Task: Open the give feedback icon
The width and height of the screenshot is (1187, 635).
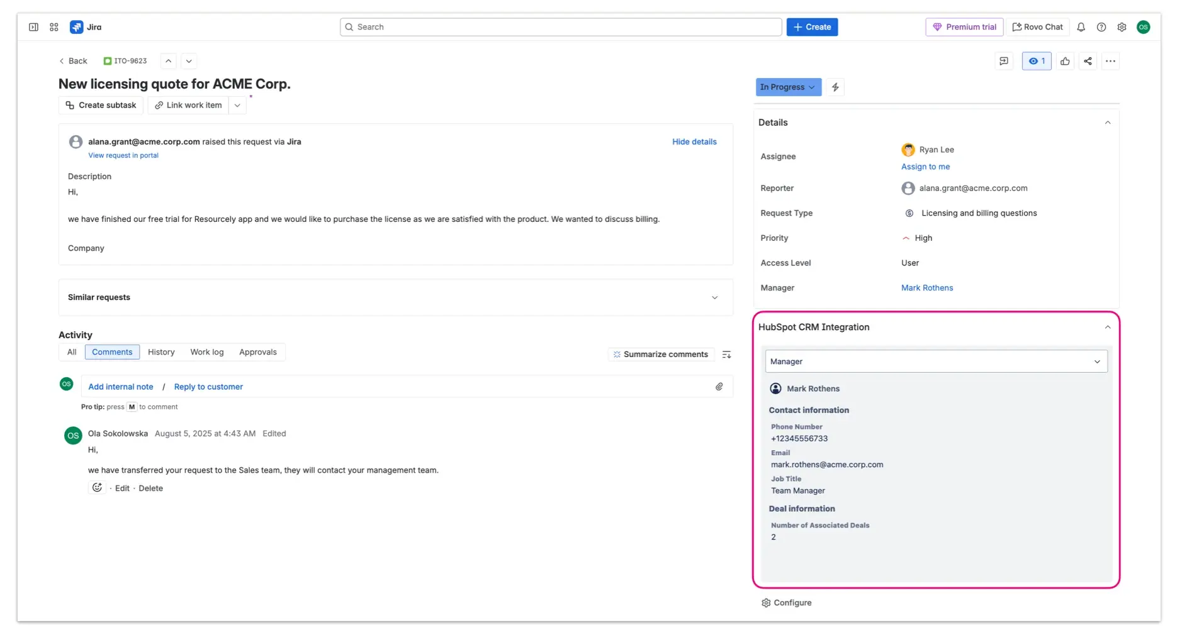Action: [1004, 61]
